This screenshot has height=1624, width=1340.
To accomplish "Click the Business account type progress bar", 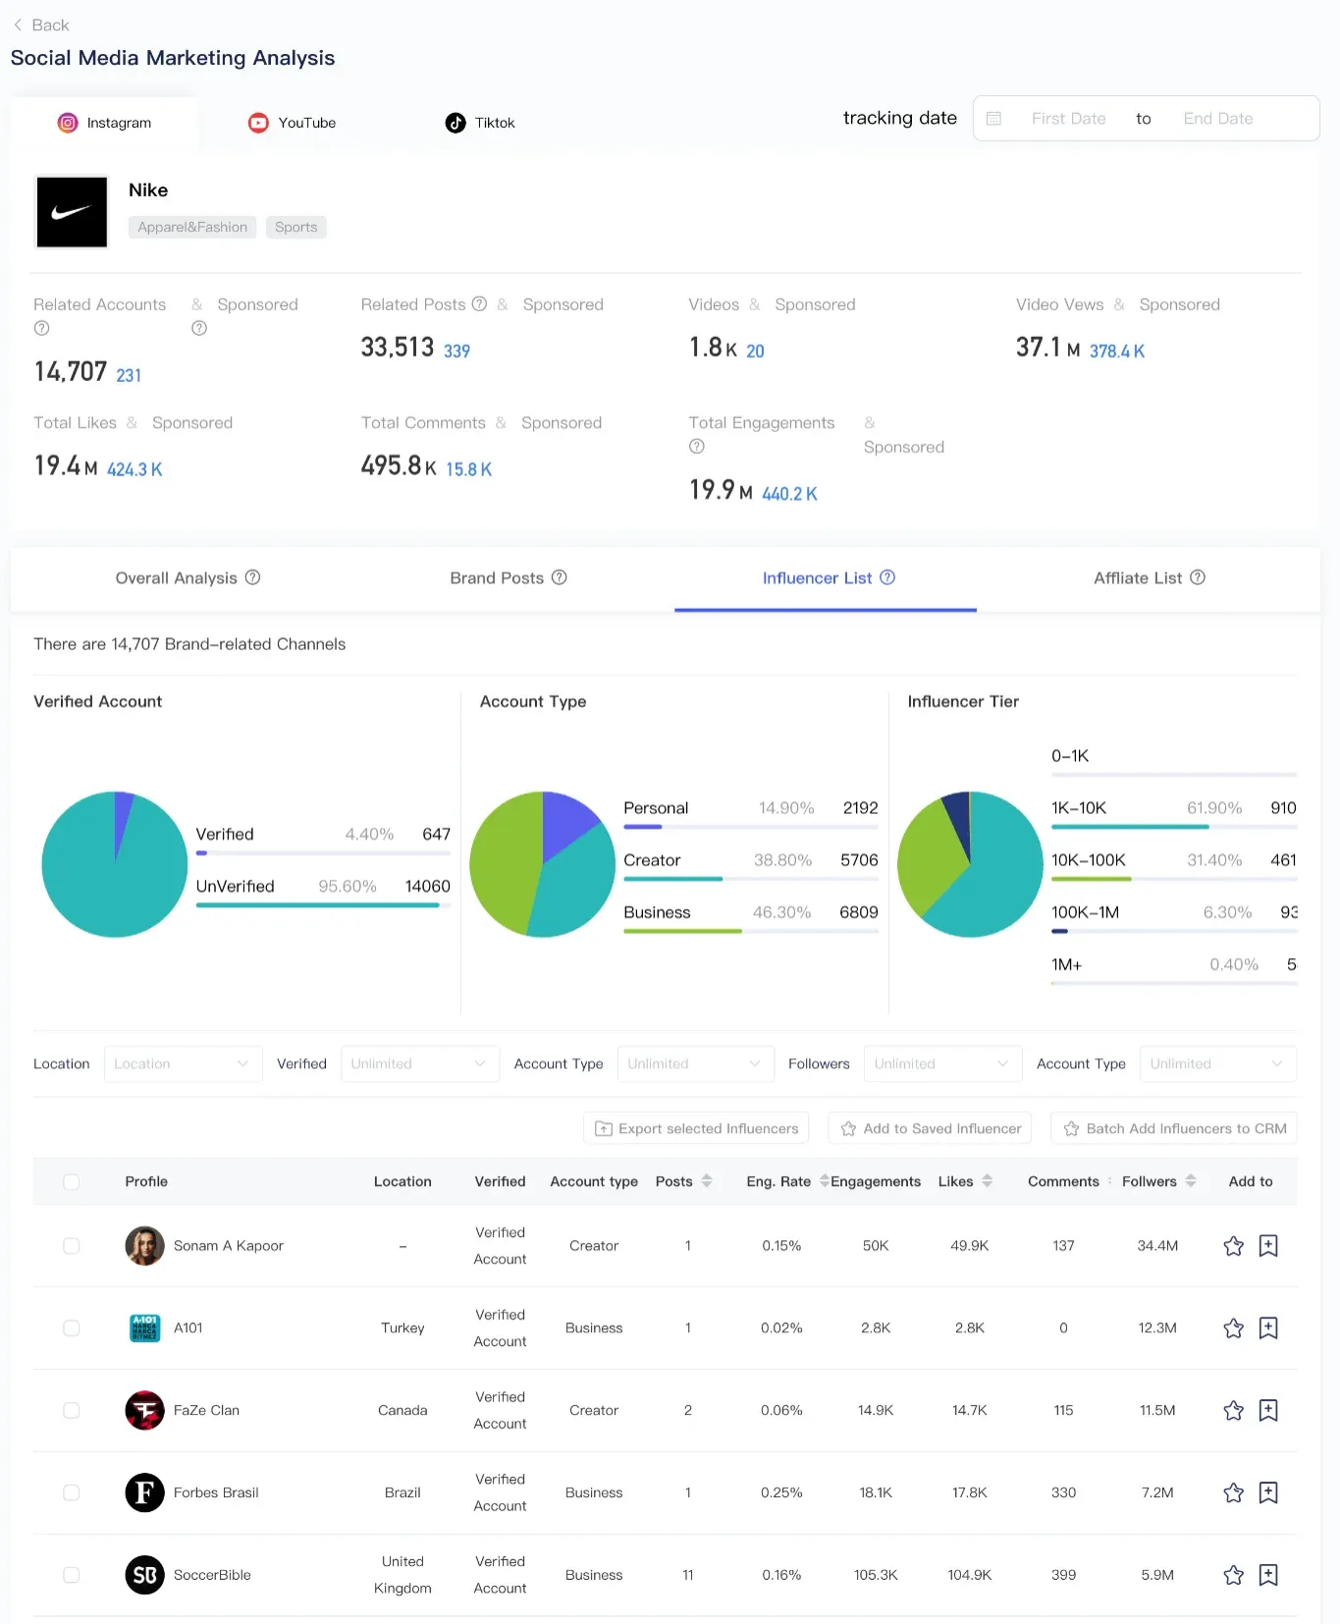I will [751, 931].
